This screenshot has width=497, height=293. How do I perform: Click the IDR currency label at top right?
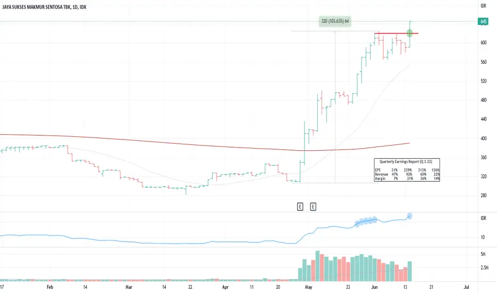pos(483,6)
